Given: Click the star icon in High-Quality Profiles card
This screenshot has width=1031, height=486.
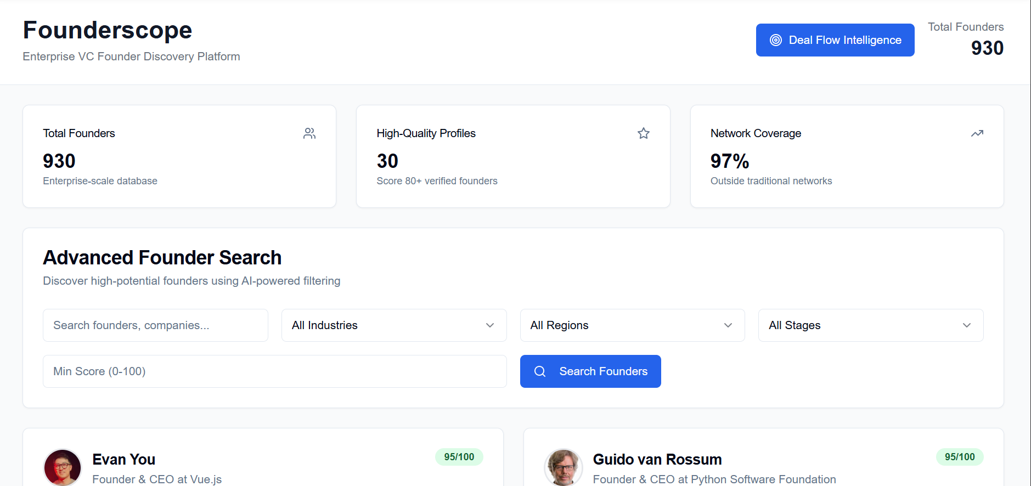Looking at the screenshot, I should pos(643,133).
